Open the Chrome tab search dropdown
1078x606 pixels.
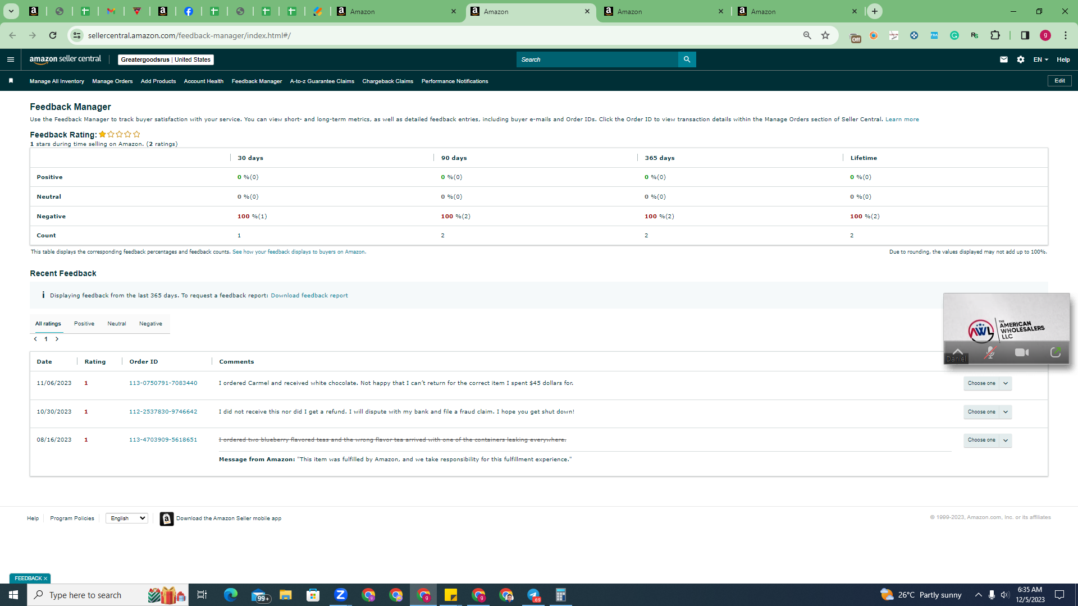[11, 11]
